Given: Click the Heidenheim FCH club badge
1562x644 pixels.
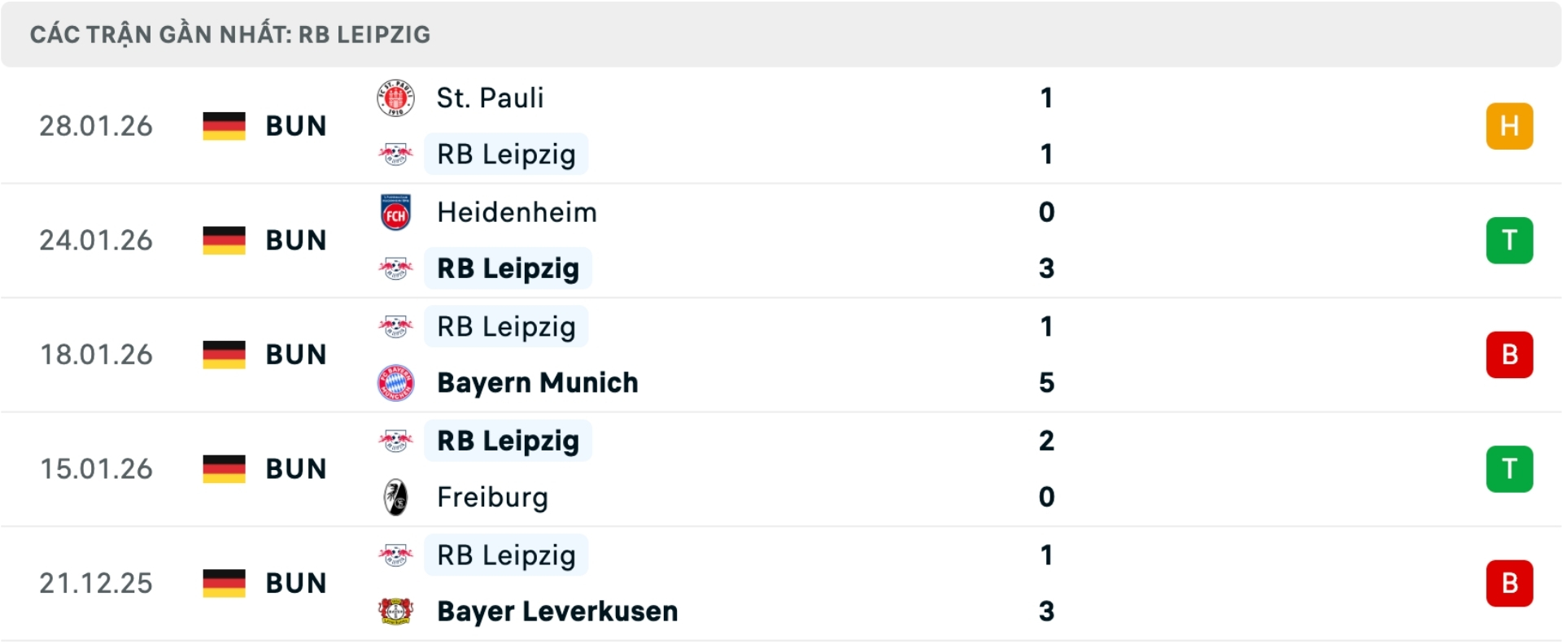Looking at the screenshot, I should click(396, 212).
